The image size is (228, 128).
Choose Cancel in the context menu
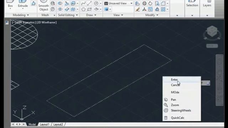coord(182,85)
